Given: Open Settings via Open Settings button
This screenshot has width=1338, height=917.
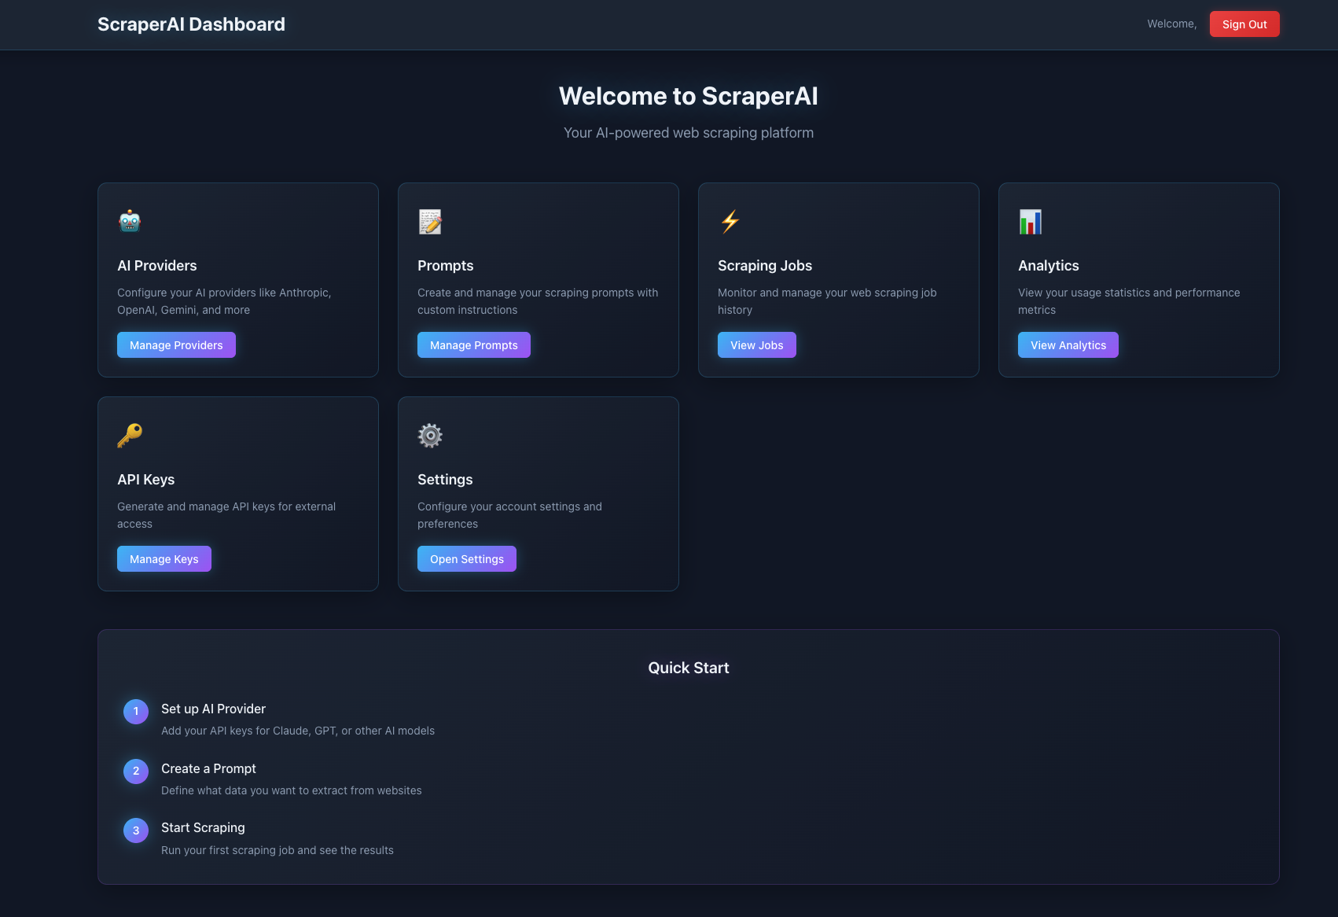Looking at the screenshot, I should tap(466, 558).
